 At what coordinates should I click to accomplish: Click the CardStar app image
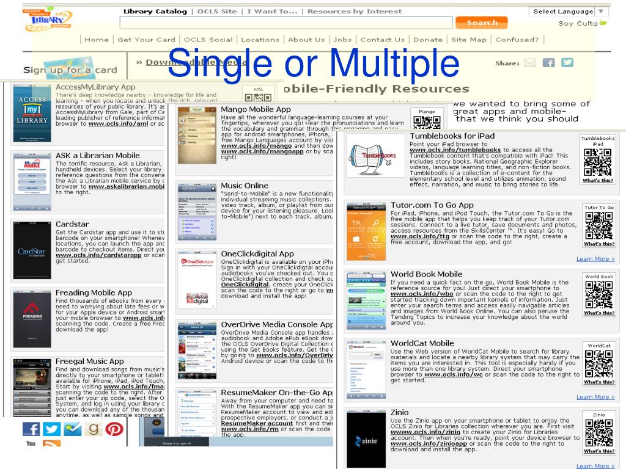(x=32, y=251)
